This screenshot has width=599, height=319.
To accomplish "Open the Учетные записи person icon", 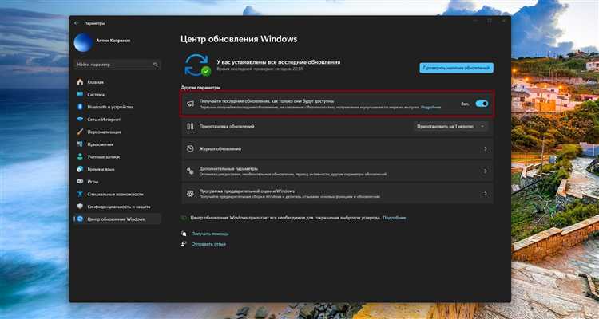I will [x=80, y=157].
